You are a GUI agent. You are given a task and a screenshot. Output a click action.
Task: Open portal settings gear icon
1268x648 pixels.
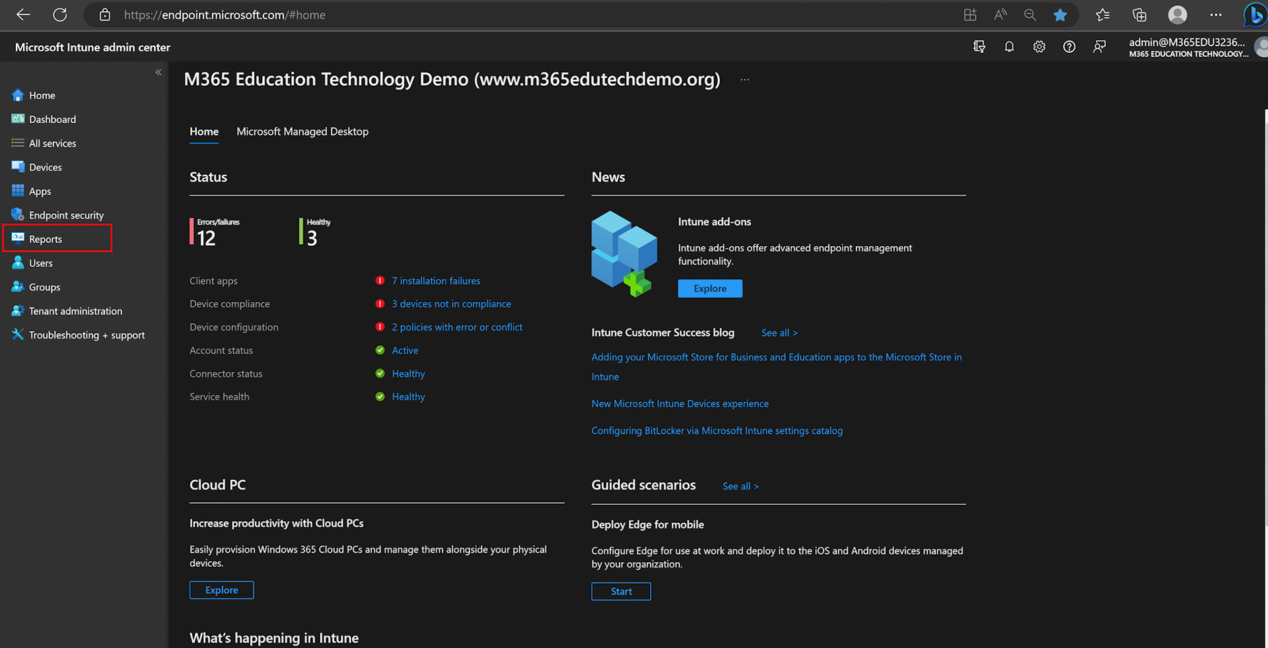pyautogui.click(x=1039, y=46)
